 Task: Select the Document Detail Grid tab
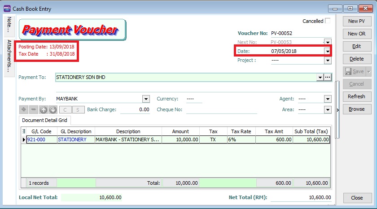pos(44,120)
